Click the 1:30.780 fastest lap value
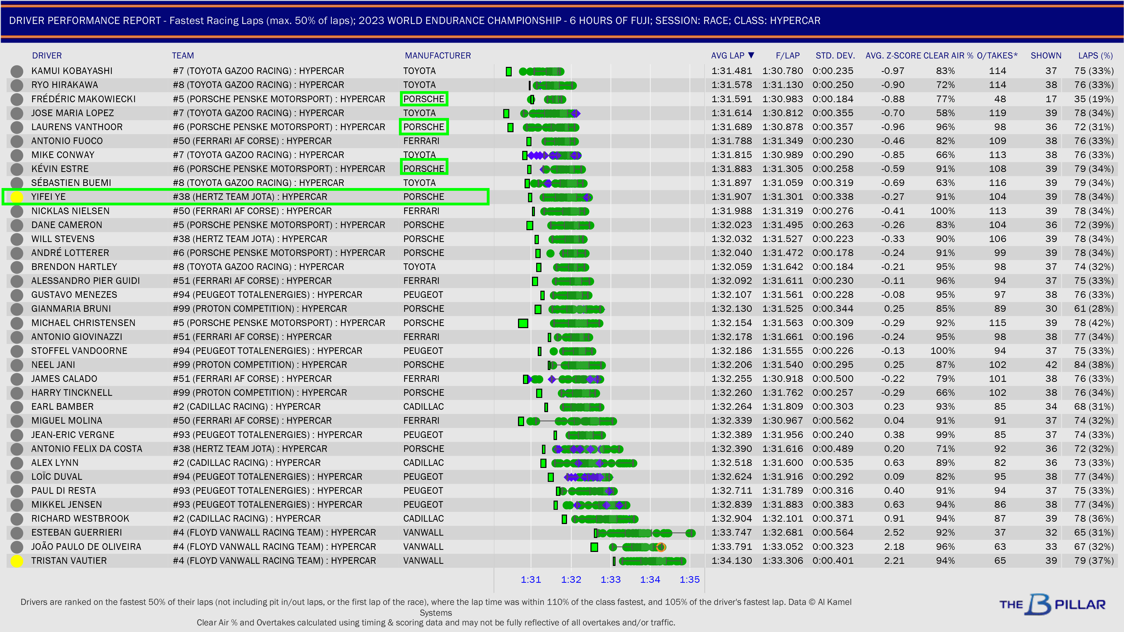Image resolution: width=1124 pixels, height=632 pixels. tap(783, 71)
